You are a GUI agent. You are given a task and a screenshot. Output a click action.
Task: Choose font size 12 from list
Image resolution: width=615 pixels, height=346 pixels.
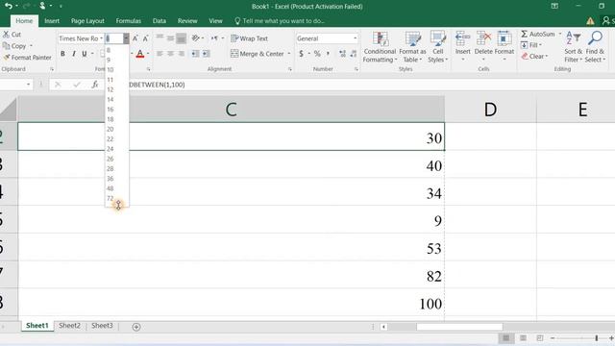click(x=117, y=89)
